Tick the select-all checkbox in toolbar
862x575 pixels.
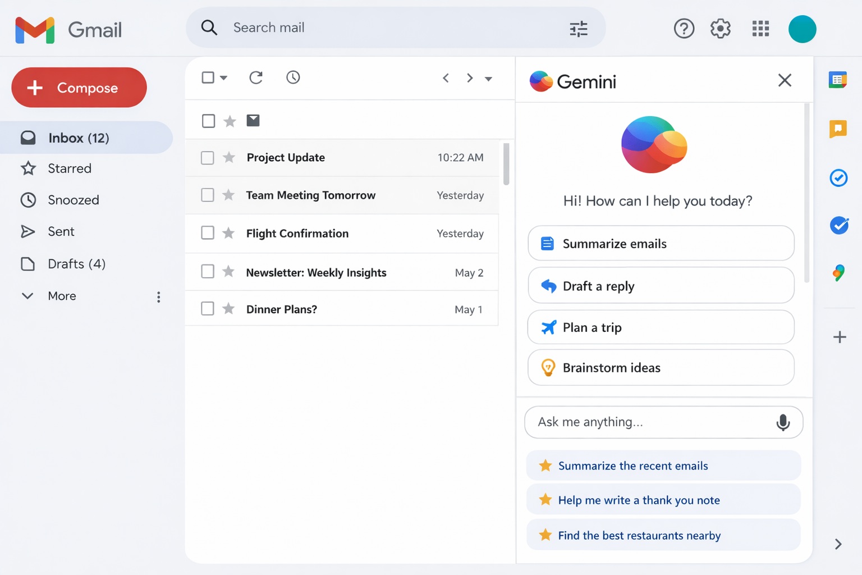208,77
